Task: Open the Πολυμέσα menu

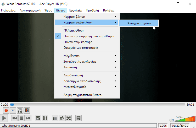Action: (x=8, y=10)
